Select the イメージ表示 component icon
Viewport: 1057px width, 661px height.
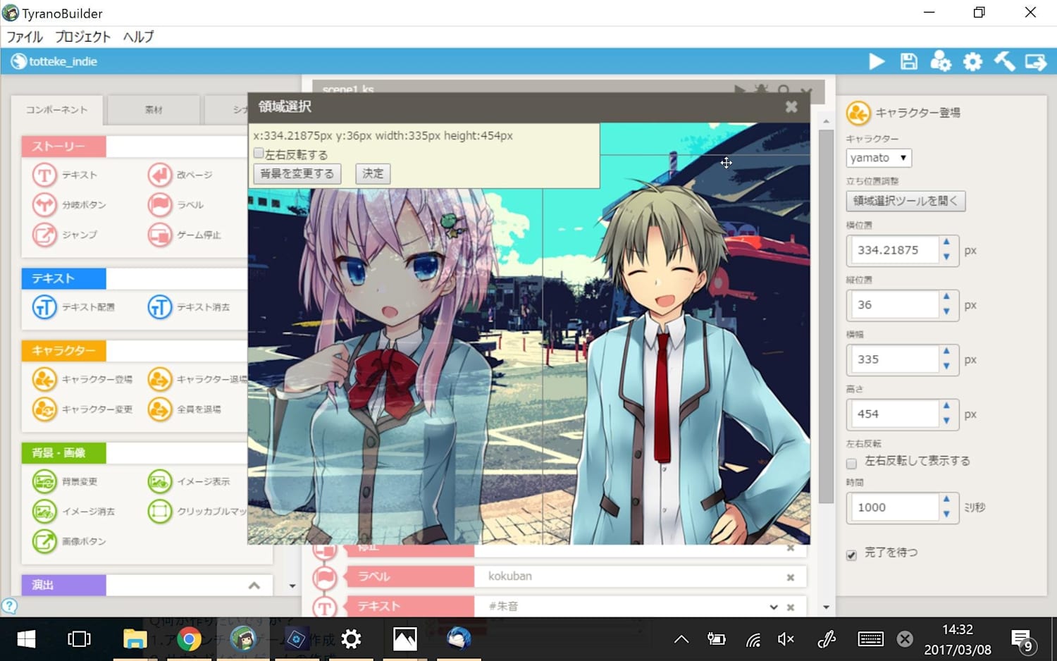pos(160,481)
